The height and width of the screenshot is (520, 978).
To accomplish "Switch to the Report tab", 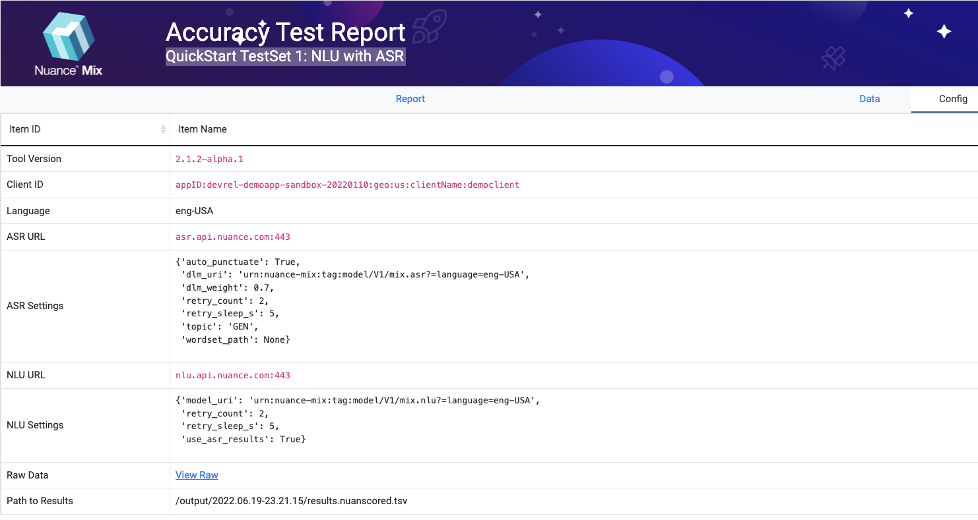I will (x=410, y=99).
